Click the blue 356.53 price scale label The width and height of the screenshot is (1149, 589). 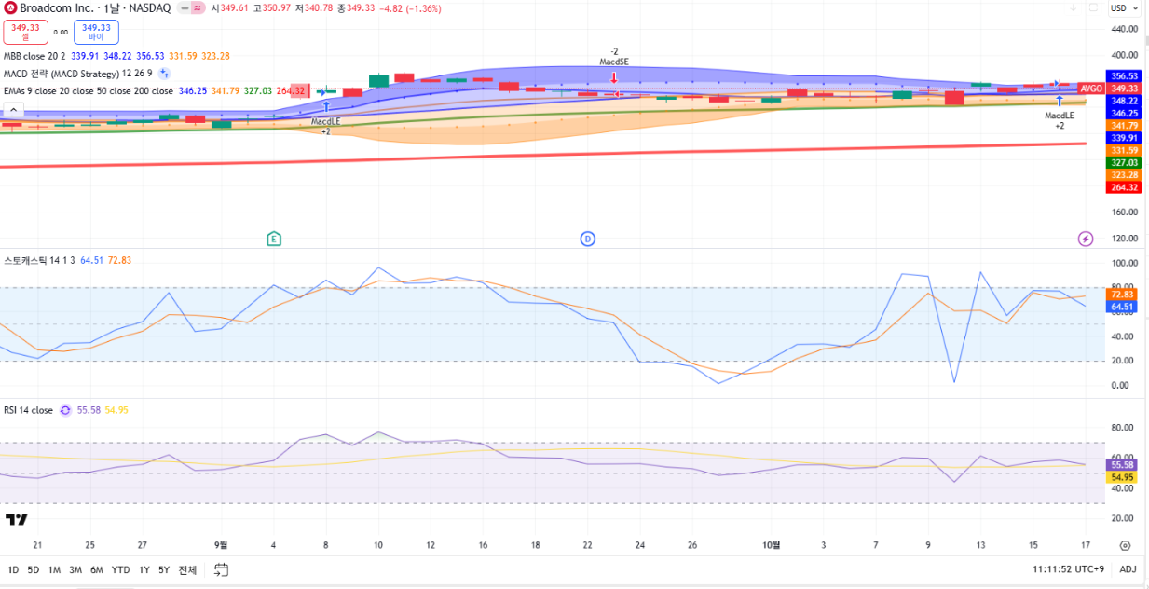[x=1125, y=76]
